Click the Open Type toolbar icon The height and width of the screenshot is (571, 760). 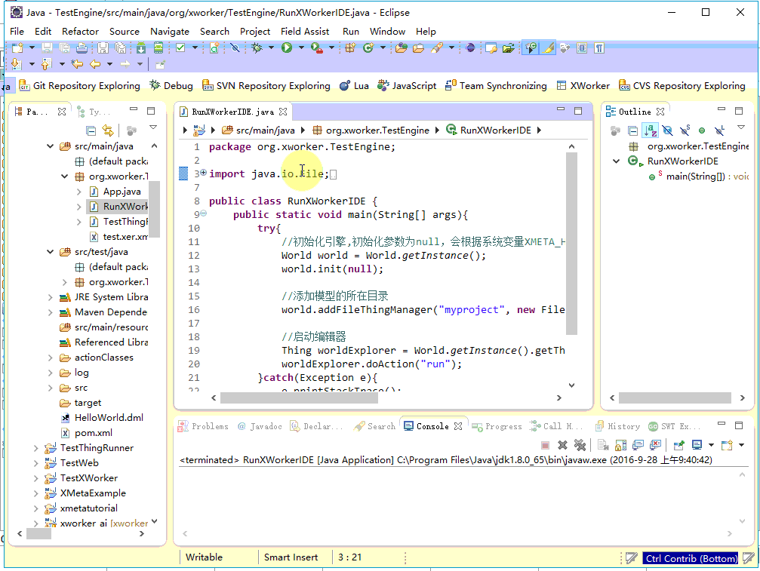tap(401, 48)
